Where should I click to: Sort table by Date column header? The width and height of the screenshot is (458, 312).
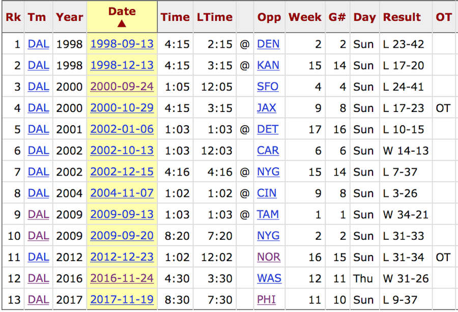coord(122,12)
